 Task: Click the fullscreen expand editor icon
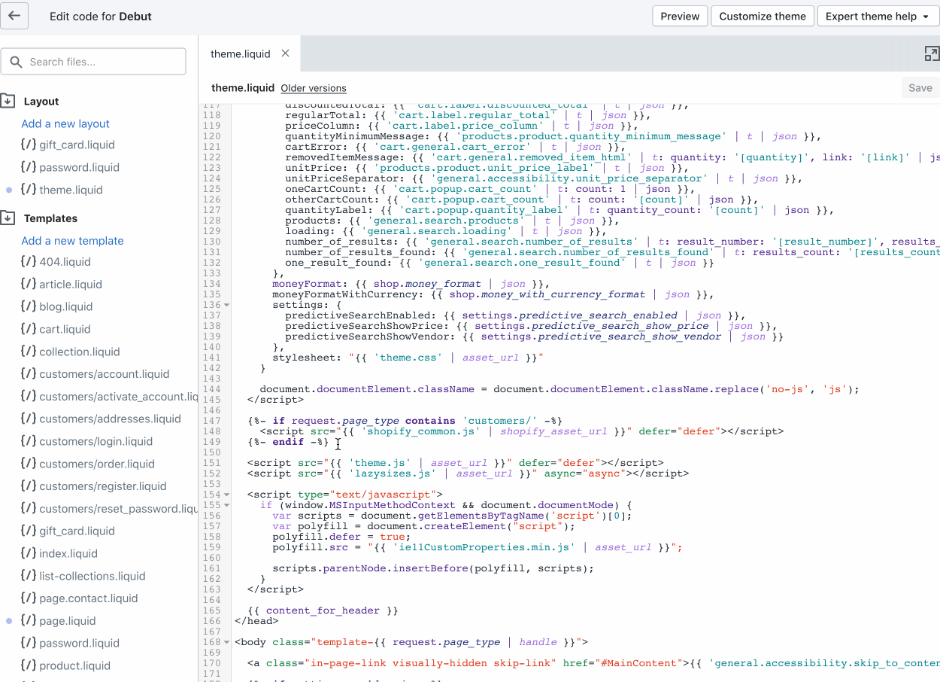tap(931, 53)
